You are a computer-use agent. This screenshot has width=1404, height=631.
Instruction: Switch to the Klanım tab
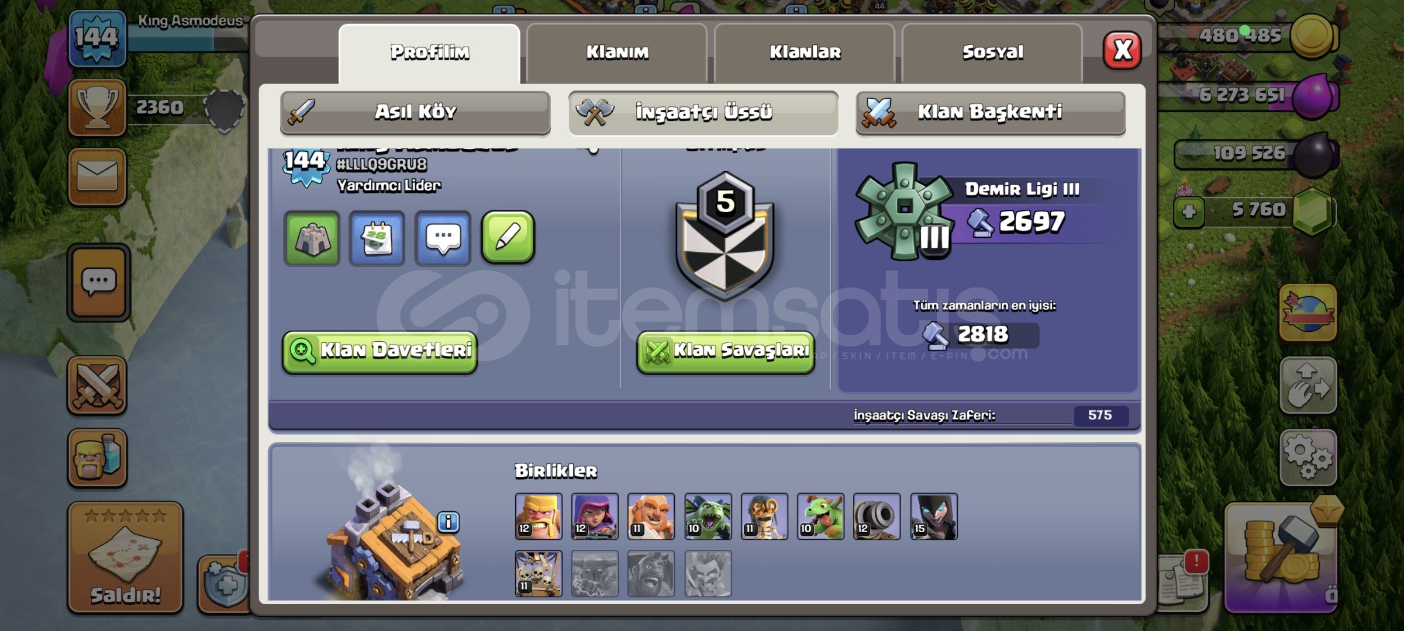[617, 53]
